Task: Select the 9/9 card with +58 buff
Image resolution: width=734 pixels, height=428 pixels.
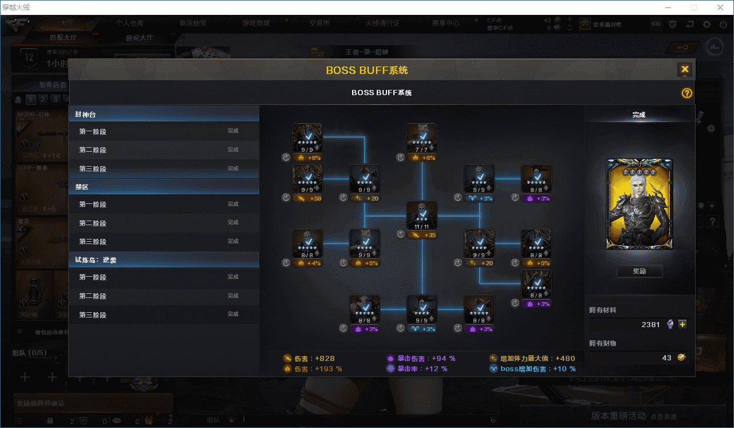Action: [307, 179]
